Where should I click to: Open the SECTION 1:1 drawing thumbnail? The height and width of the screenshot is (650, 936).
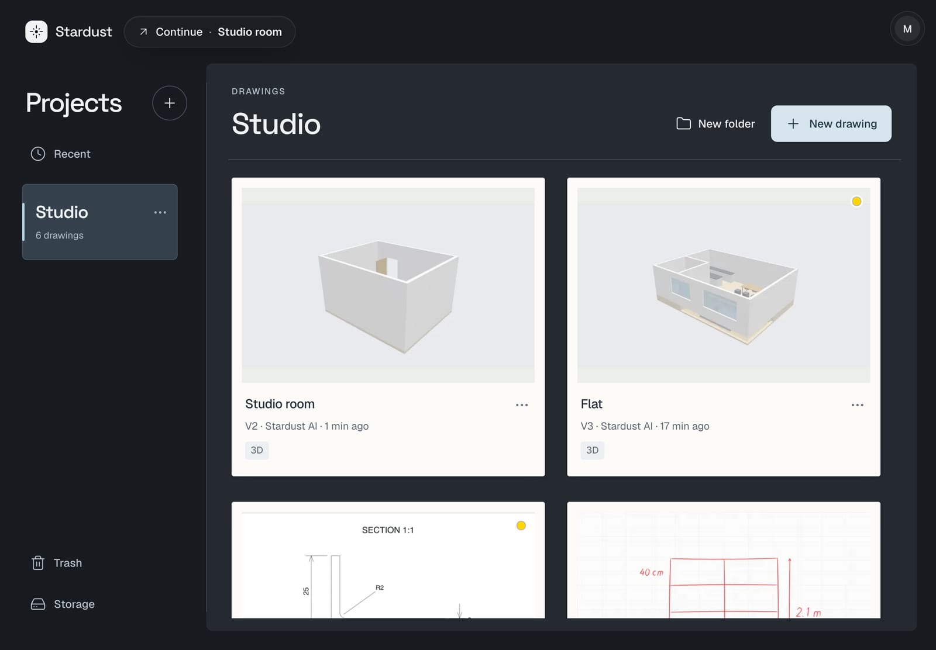click(388, 565)
